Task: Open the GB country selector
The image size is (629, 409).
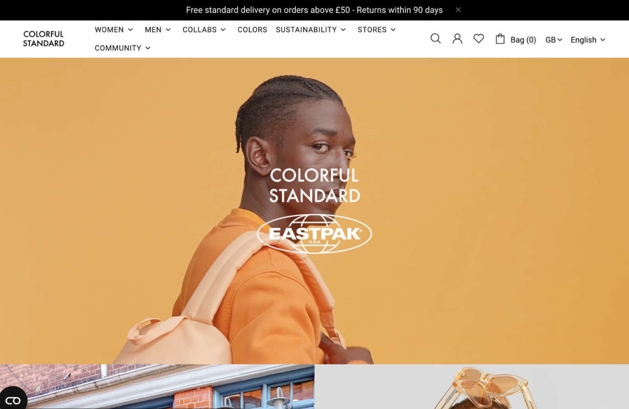Action: [x=554, y=40]
